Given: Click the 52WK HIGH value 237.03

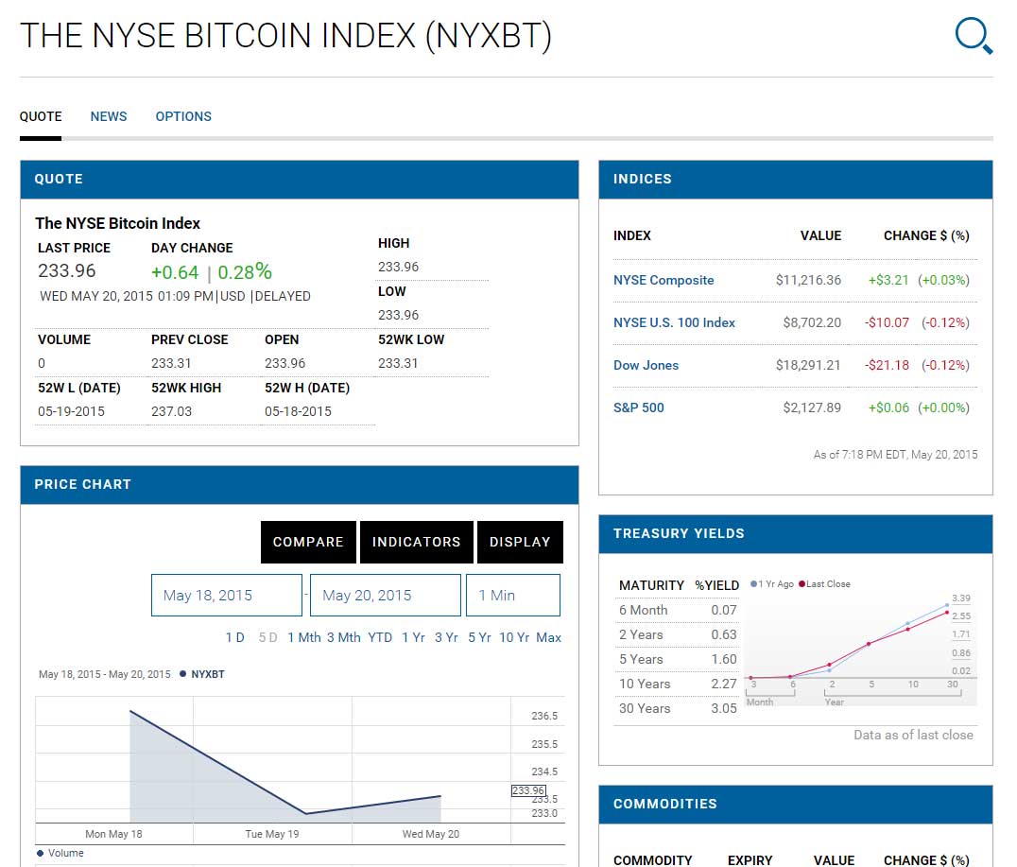Looking at the screenshot, I should [x=172, y=411].
